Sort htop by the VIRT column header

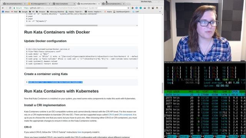point(205,92)
